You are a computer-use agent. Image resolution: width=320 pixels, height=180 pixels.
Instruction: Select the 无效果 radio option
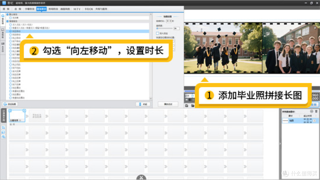click(10, 18)
